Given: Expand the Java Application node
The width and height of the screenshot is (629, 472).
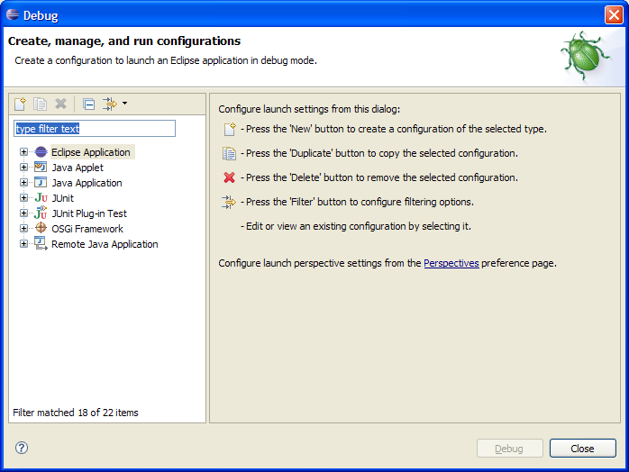Looking at the screenshot, I should pyautogui.click(x=23, y=183).
